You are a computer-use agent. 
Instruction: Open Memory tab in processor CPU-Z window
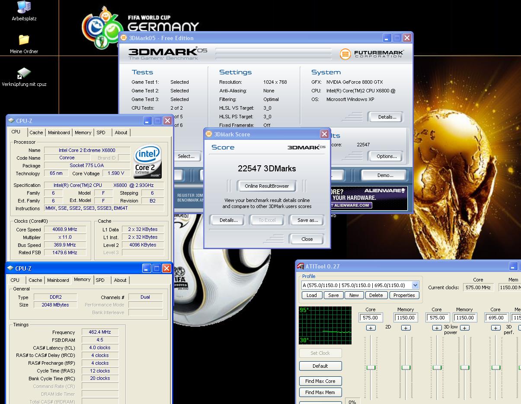click(x=83, y=133)
